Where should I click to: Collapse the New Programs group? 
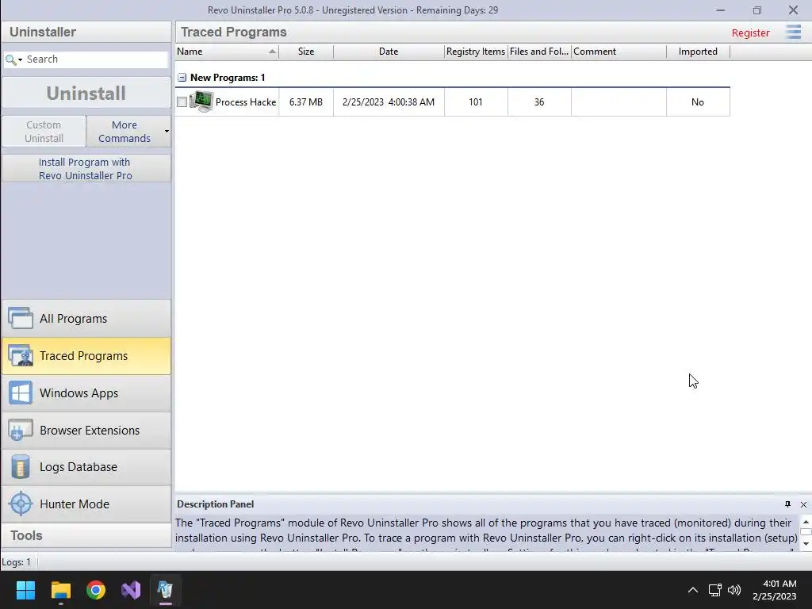(x=182, y=78)
